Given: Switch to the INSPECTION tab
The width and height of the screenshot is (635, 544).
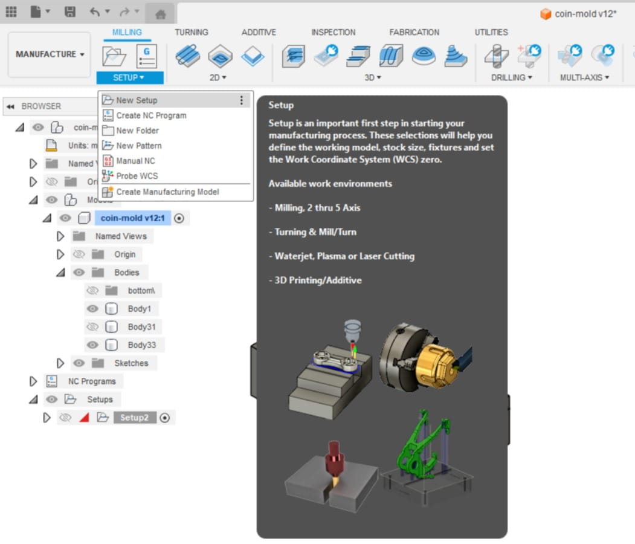Looking at the screenshot, I should tap(334, 33).
